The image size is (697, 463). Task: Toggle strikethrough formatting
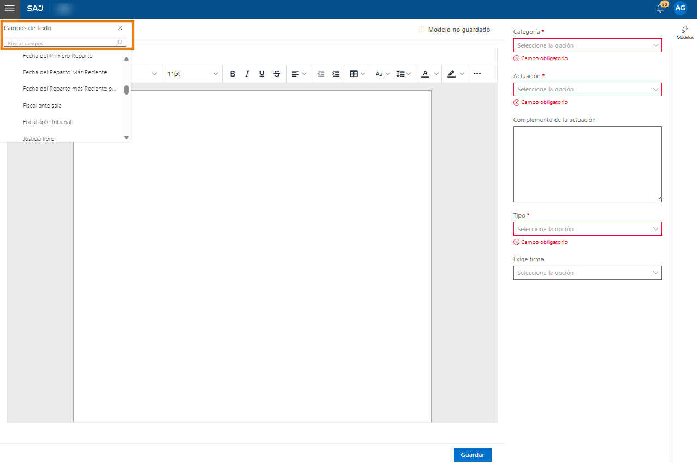pyautogui.click(x=277, y=74)
